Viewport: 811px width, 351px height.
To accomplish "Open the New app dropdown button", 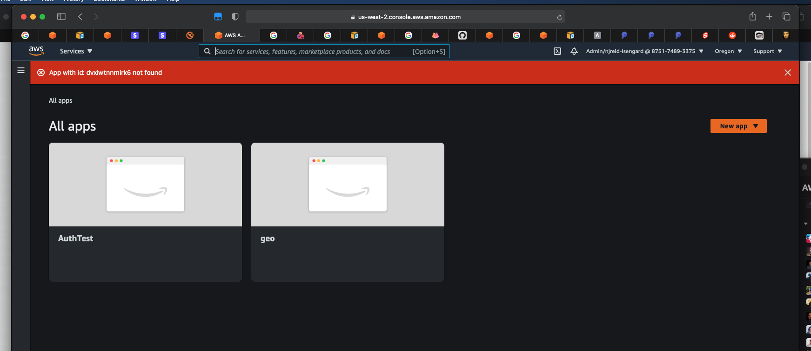I will [738, 126].
